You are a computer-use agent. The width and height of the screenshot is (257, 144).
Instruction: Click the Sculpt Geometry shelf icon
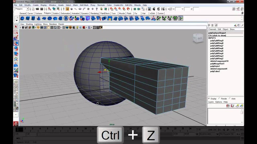point(153,18)
